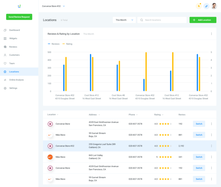Click into the Search locations field
This screenshot has height=187, width=221.
[x=162, y=20]
